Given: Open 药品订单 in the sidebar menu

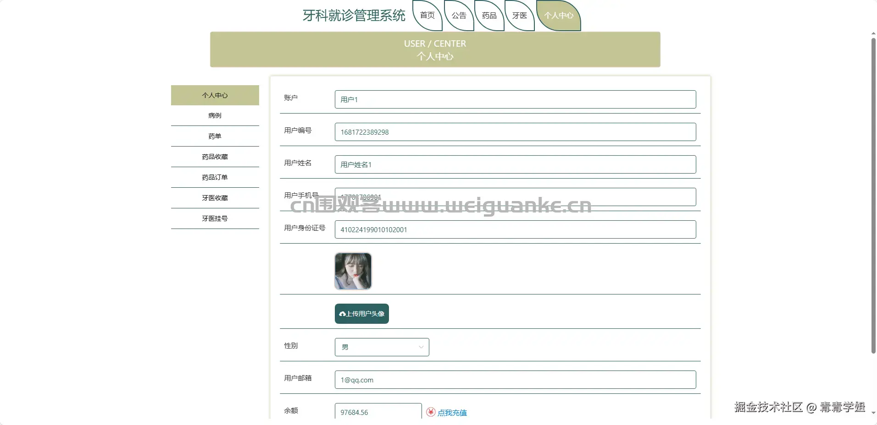Looking at the screenshot, I should point(215,177).
